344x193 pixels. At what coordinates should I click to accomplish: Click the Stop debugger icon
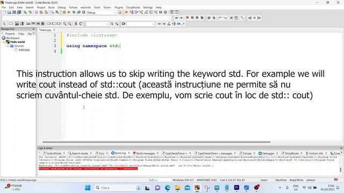click(166, 12)
